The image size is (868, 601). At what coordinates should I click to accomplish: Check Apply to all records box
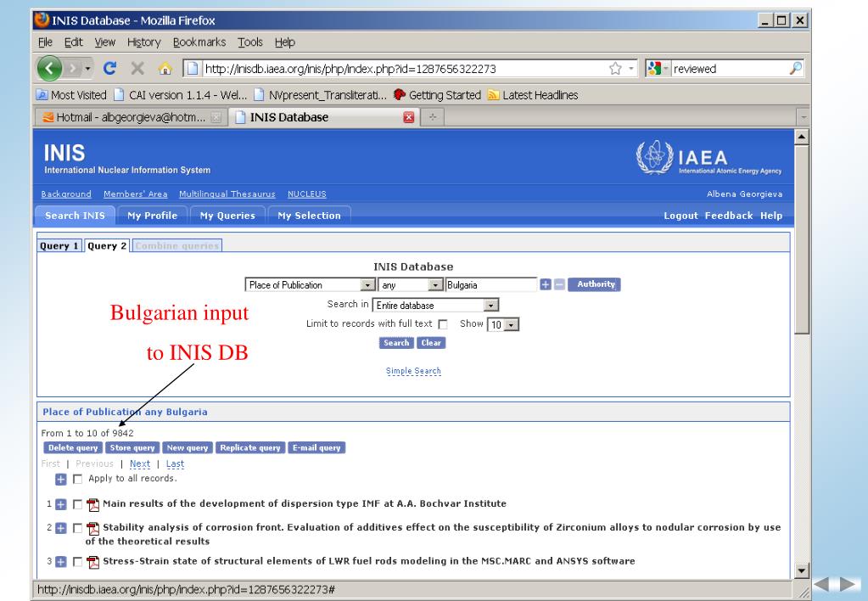77,479
